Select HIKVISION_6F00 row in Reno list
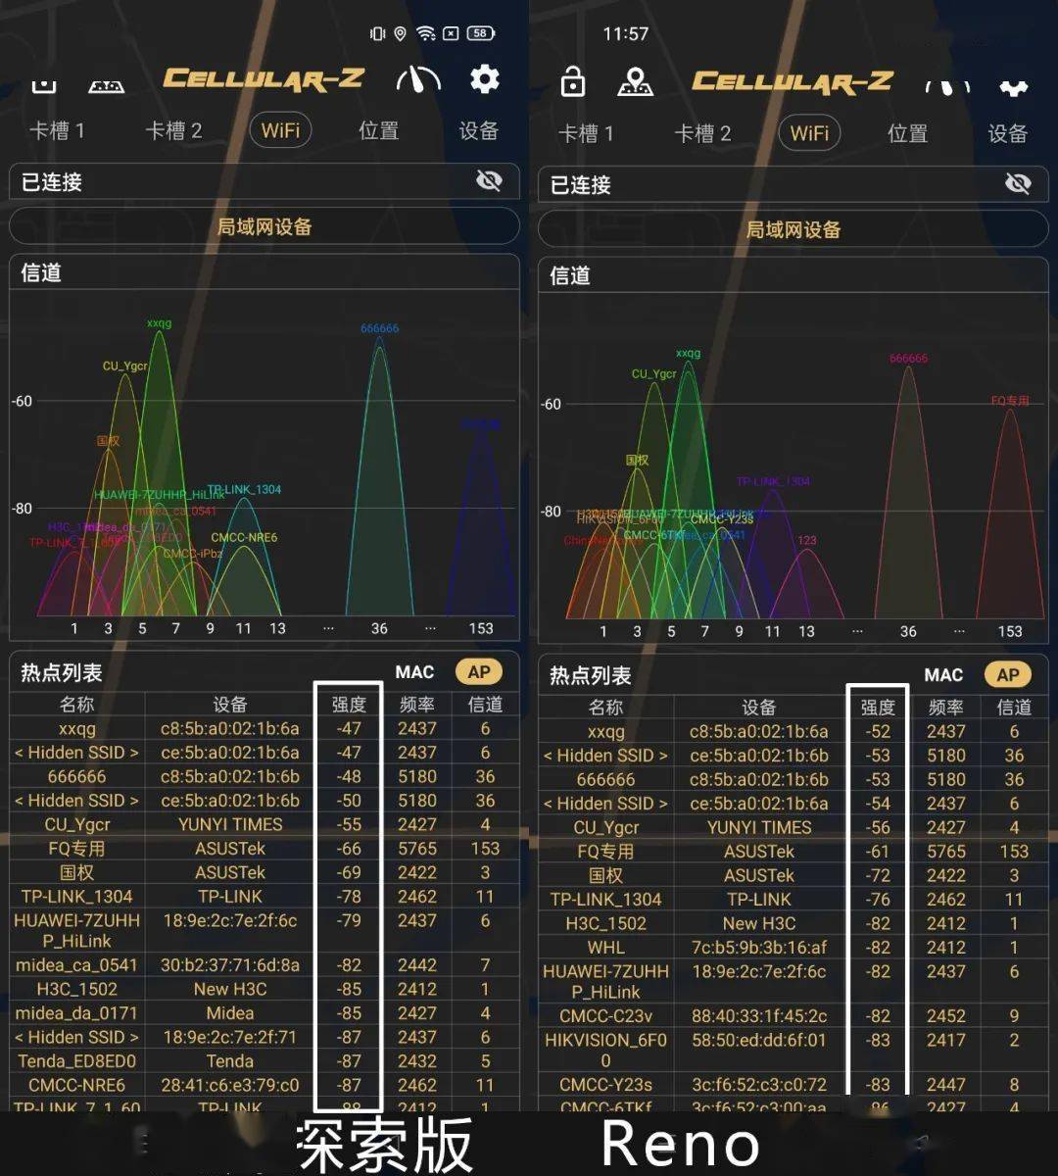 [x=793, y=1050]
